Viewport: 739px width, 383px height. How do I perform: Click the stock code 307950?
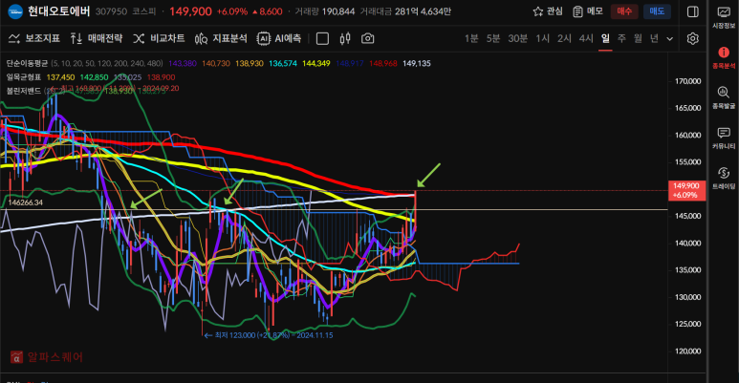(111, 11)
